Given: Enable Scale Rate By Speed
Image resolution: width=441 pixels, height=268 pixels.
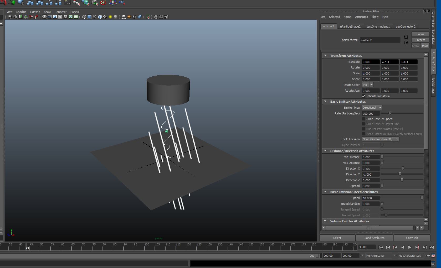Looking at the screenshot, I should (x=363, y=119).
